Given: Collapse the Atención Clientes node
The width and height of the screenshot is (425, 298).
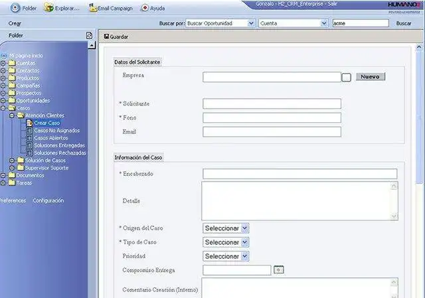Looking at the screenshot, I should (x=12, y=115).
